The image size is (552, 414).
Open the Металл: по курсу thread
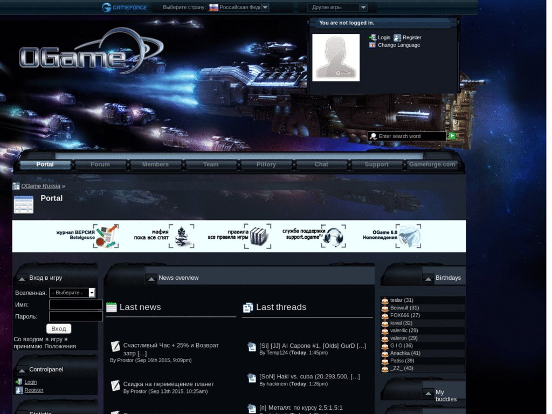click(x=301, y=408)
